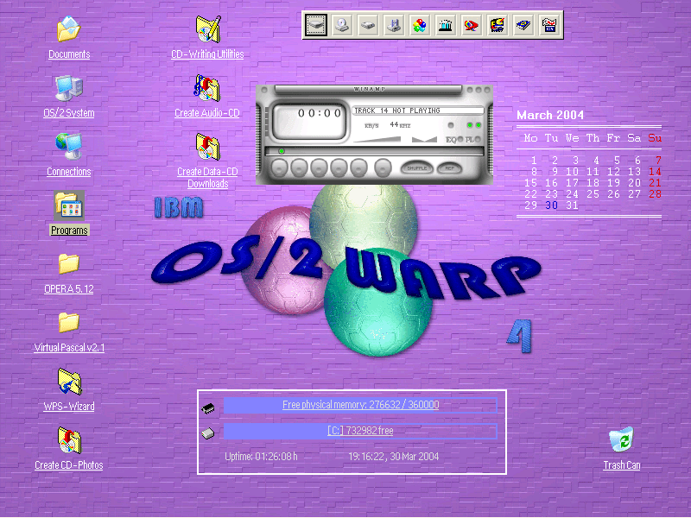Click the blue book icon in the launch toolbar
Screen dimensions: 691x518
pyautogui.click(x=523, y=25)
